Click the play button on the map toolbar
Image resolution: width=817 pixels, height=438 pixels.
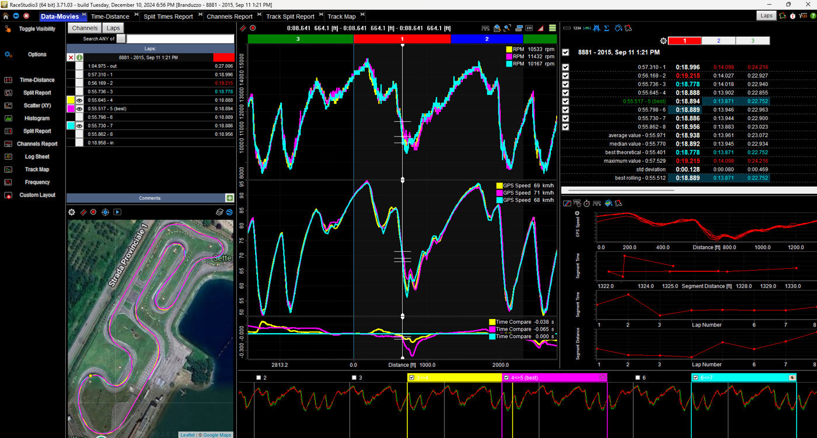(x=117, y=212)
